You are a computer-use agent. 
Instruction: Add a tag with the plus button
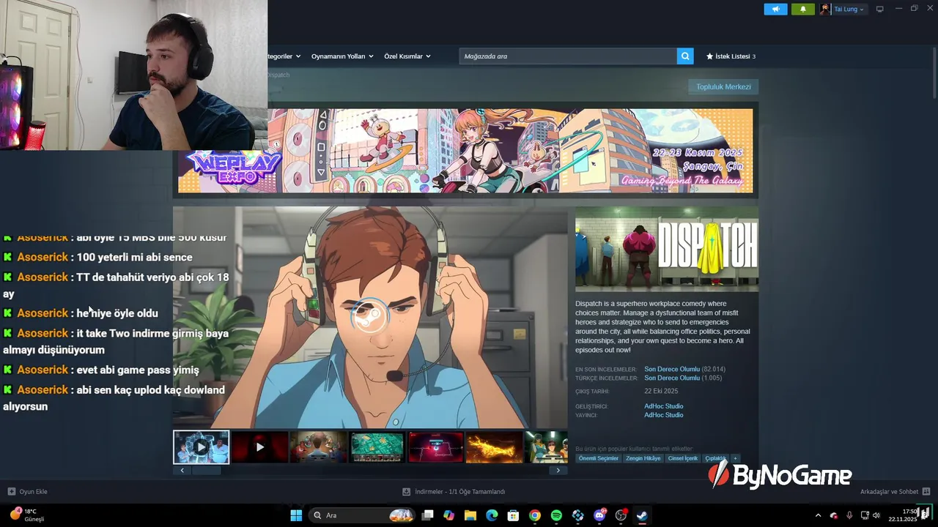tap(735, 458)
